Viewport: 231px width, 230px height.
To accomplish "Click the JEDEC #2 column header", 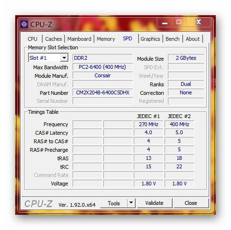I will point(179,116).
